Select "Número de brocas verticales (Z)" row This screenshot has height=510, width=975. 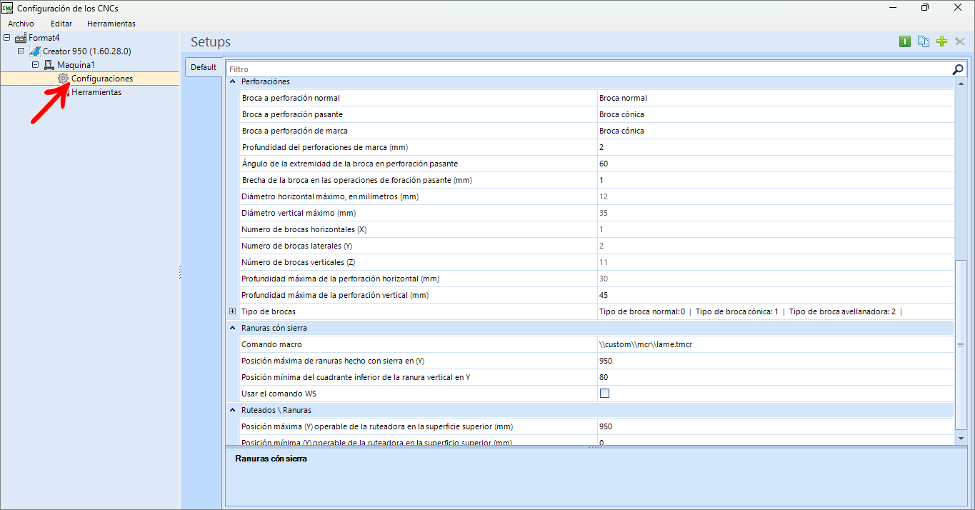(x=596, y=262)
